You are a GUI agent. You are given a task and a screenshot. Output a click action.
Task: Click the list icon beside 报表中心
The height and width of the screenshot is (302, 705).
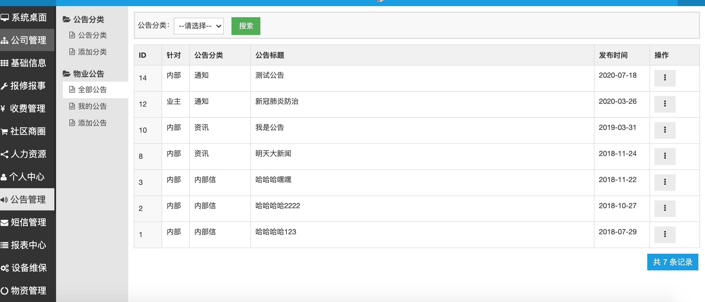[4, 245]
